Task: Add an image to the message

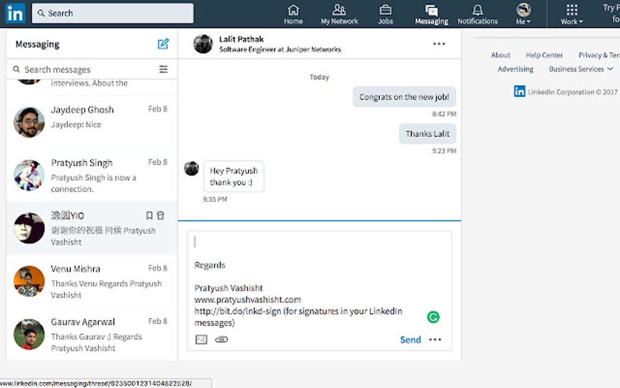Action: tap(202, 339)
